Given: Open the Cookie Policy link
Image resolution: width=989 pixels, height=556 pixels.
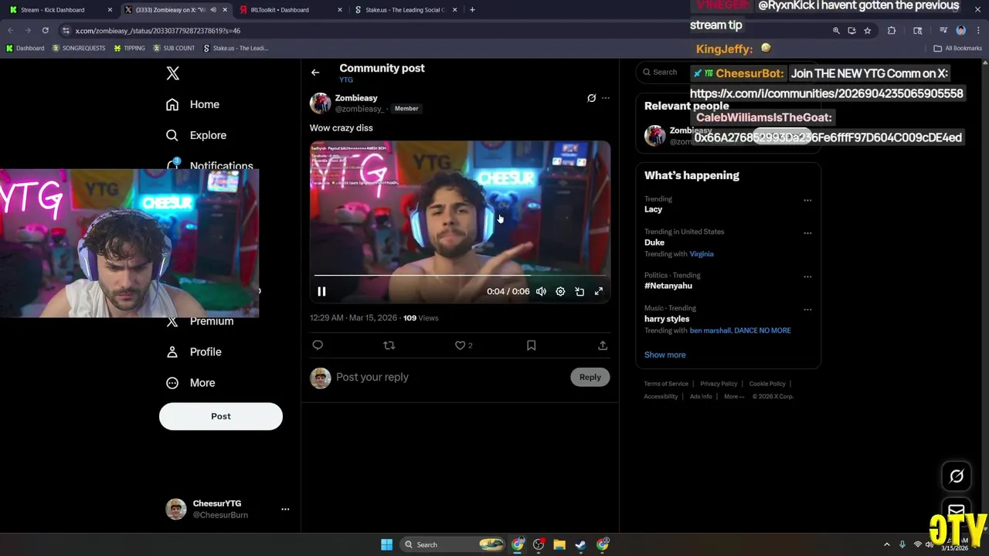Looking at the screenshot, I should click(767, 384).
